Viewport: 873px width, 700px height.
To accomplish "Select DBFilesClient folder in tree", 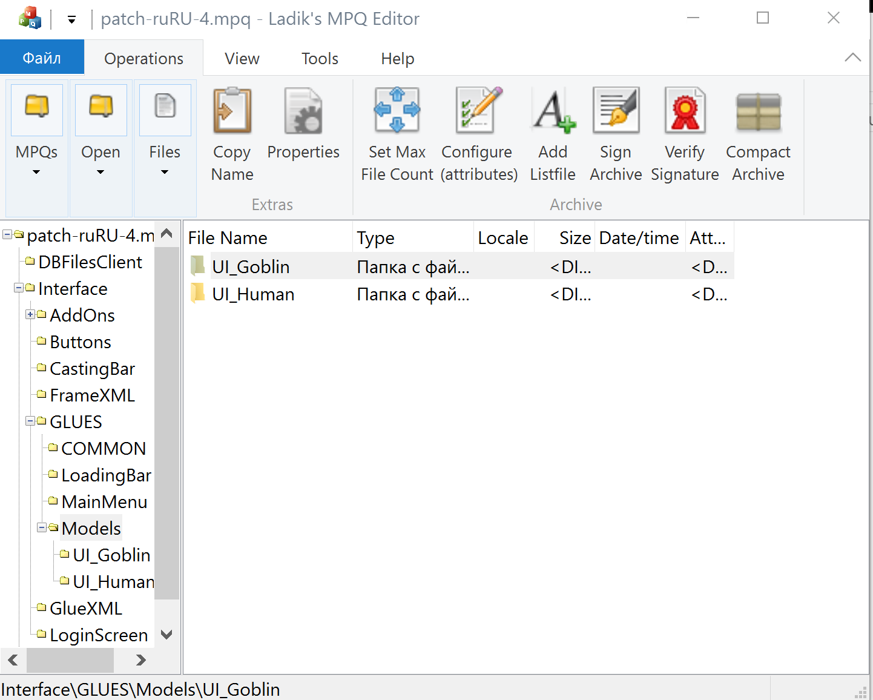I will [x=90, y=262].
